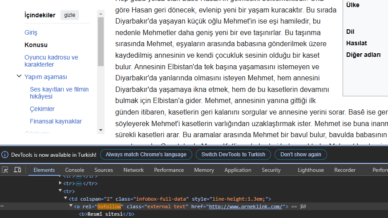Viewport: 388px width, 218px height.
Task: Open the Lighthouse tab
Action: pos(311,170)
